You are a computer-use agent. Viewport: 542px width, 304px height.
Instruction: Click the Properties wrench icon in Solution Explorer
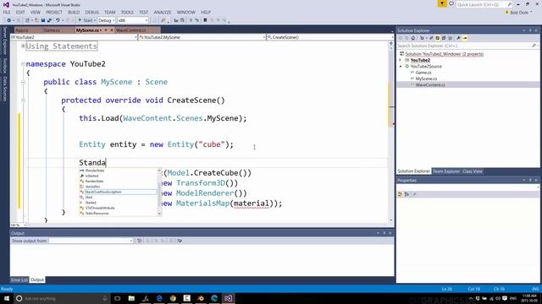[x=458, y=38]
